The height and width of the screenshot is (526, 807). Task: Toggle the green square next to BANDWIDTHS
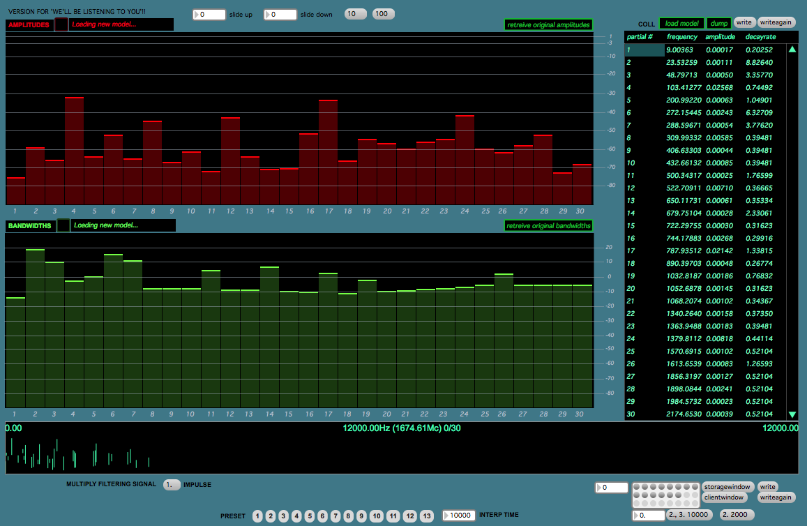pos(63,225)
